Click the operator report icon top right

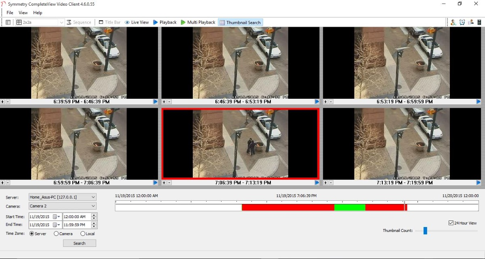pos(470,22)
